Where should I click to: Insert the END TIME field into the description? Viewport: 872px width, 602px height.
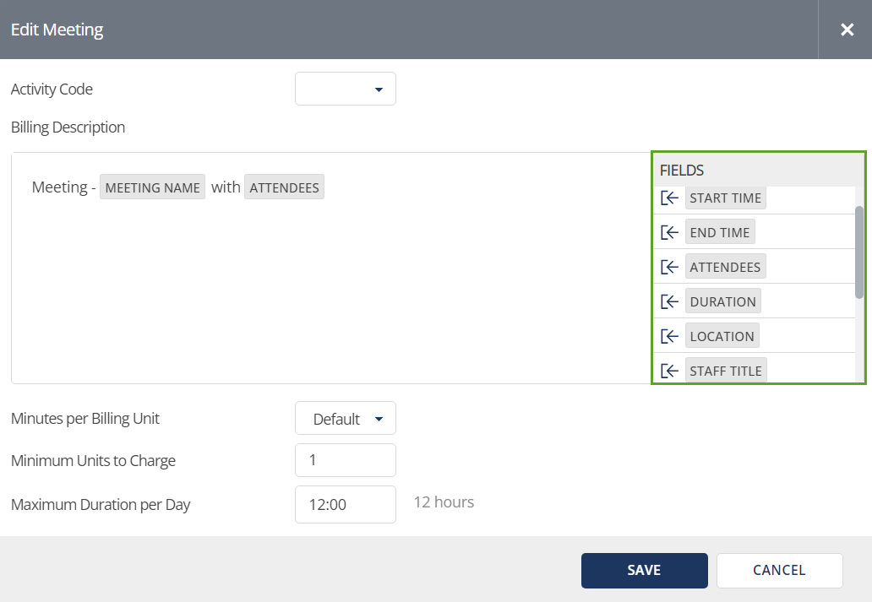coord(668,231)
